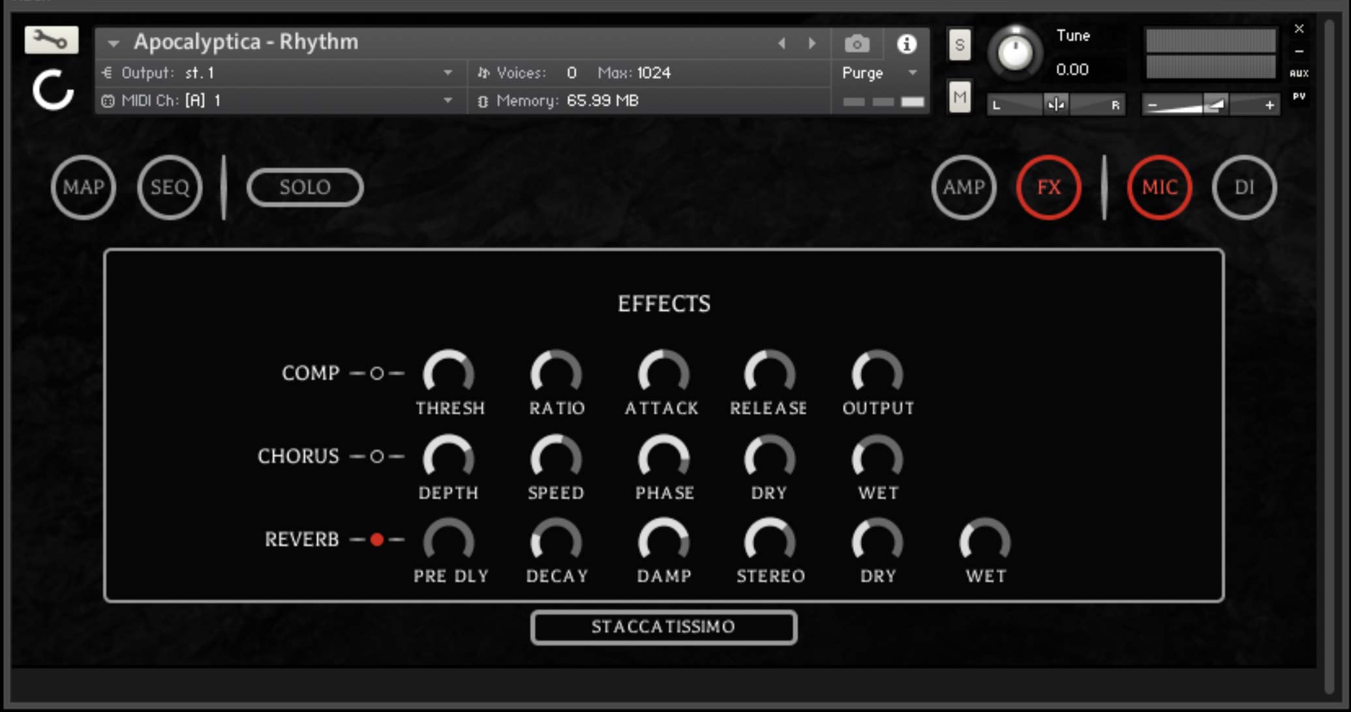Click the Tune knob
Viewport: 1351px width, 712px height.
[x=1015, y=53]
